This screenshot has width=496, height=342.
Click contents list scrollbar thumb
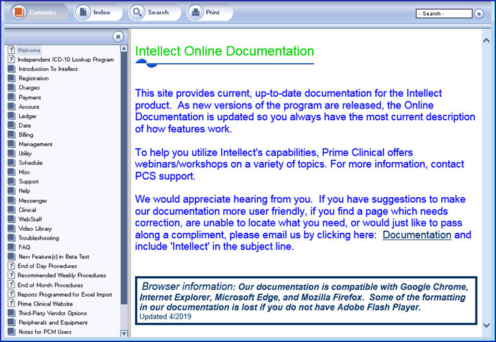click(124, 179)
